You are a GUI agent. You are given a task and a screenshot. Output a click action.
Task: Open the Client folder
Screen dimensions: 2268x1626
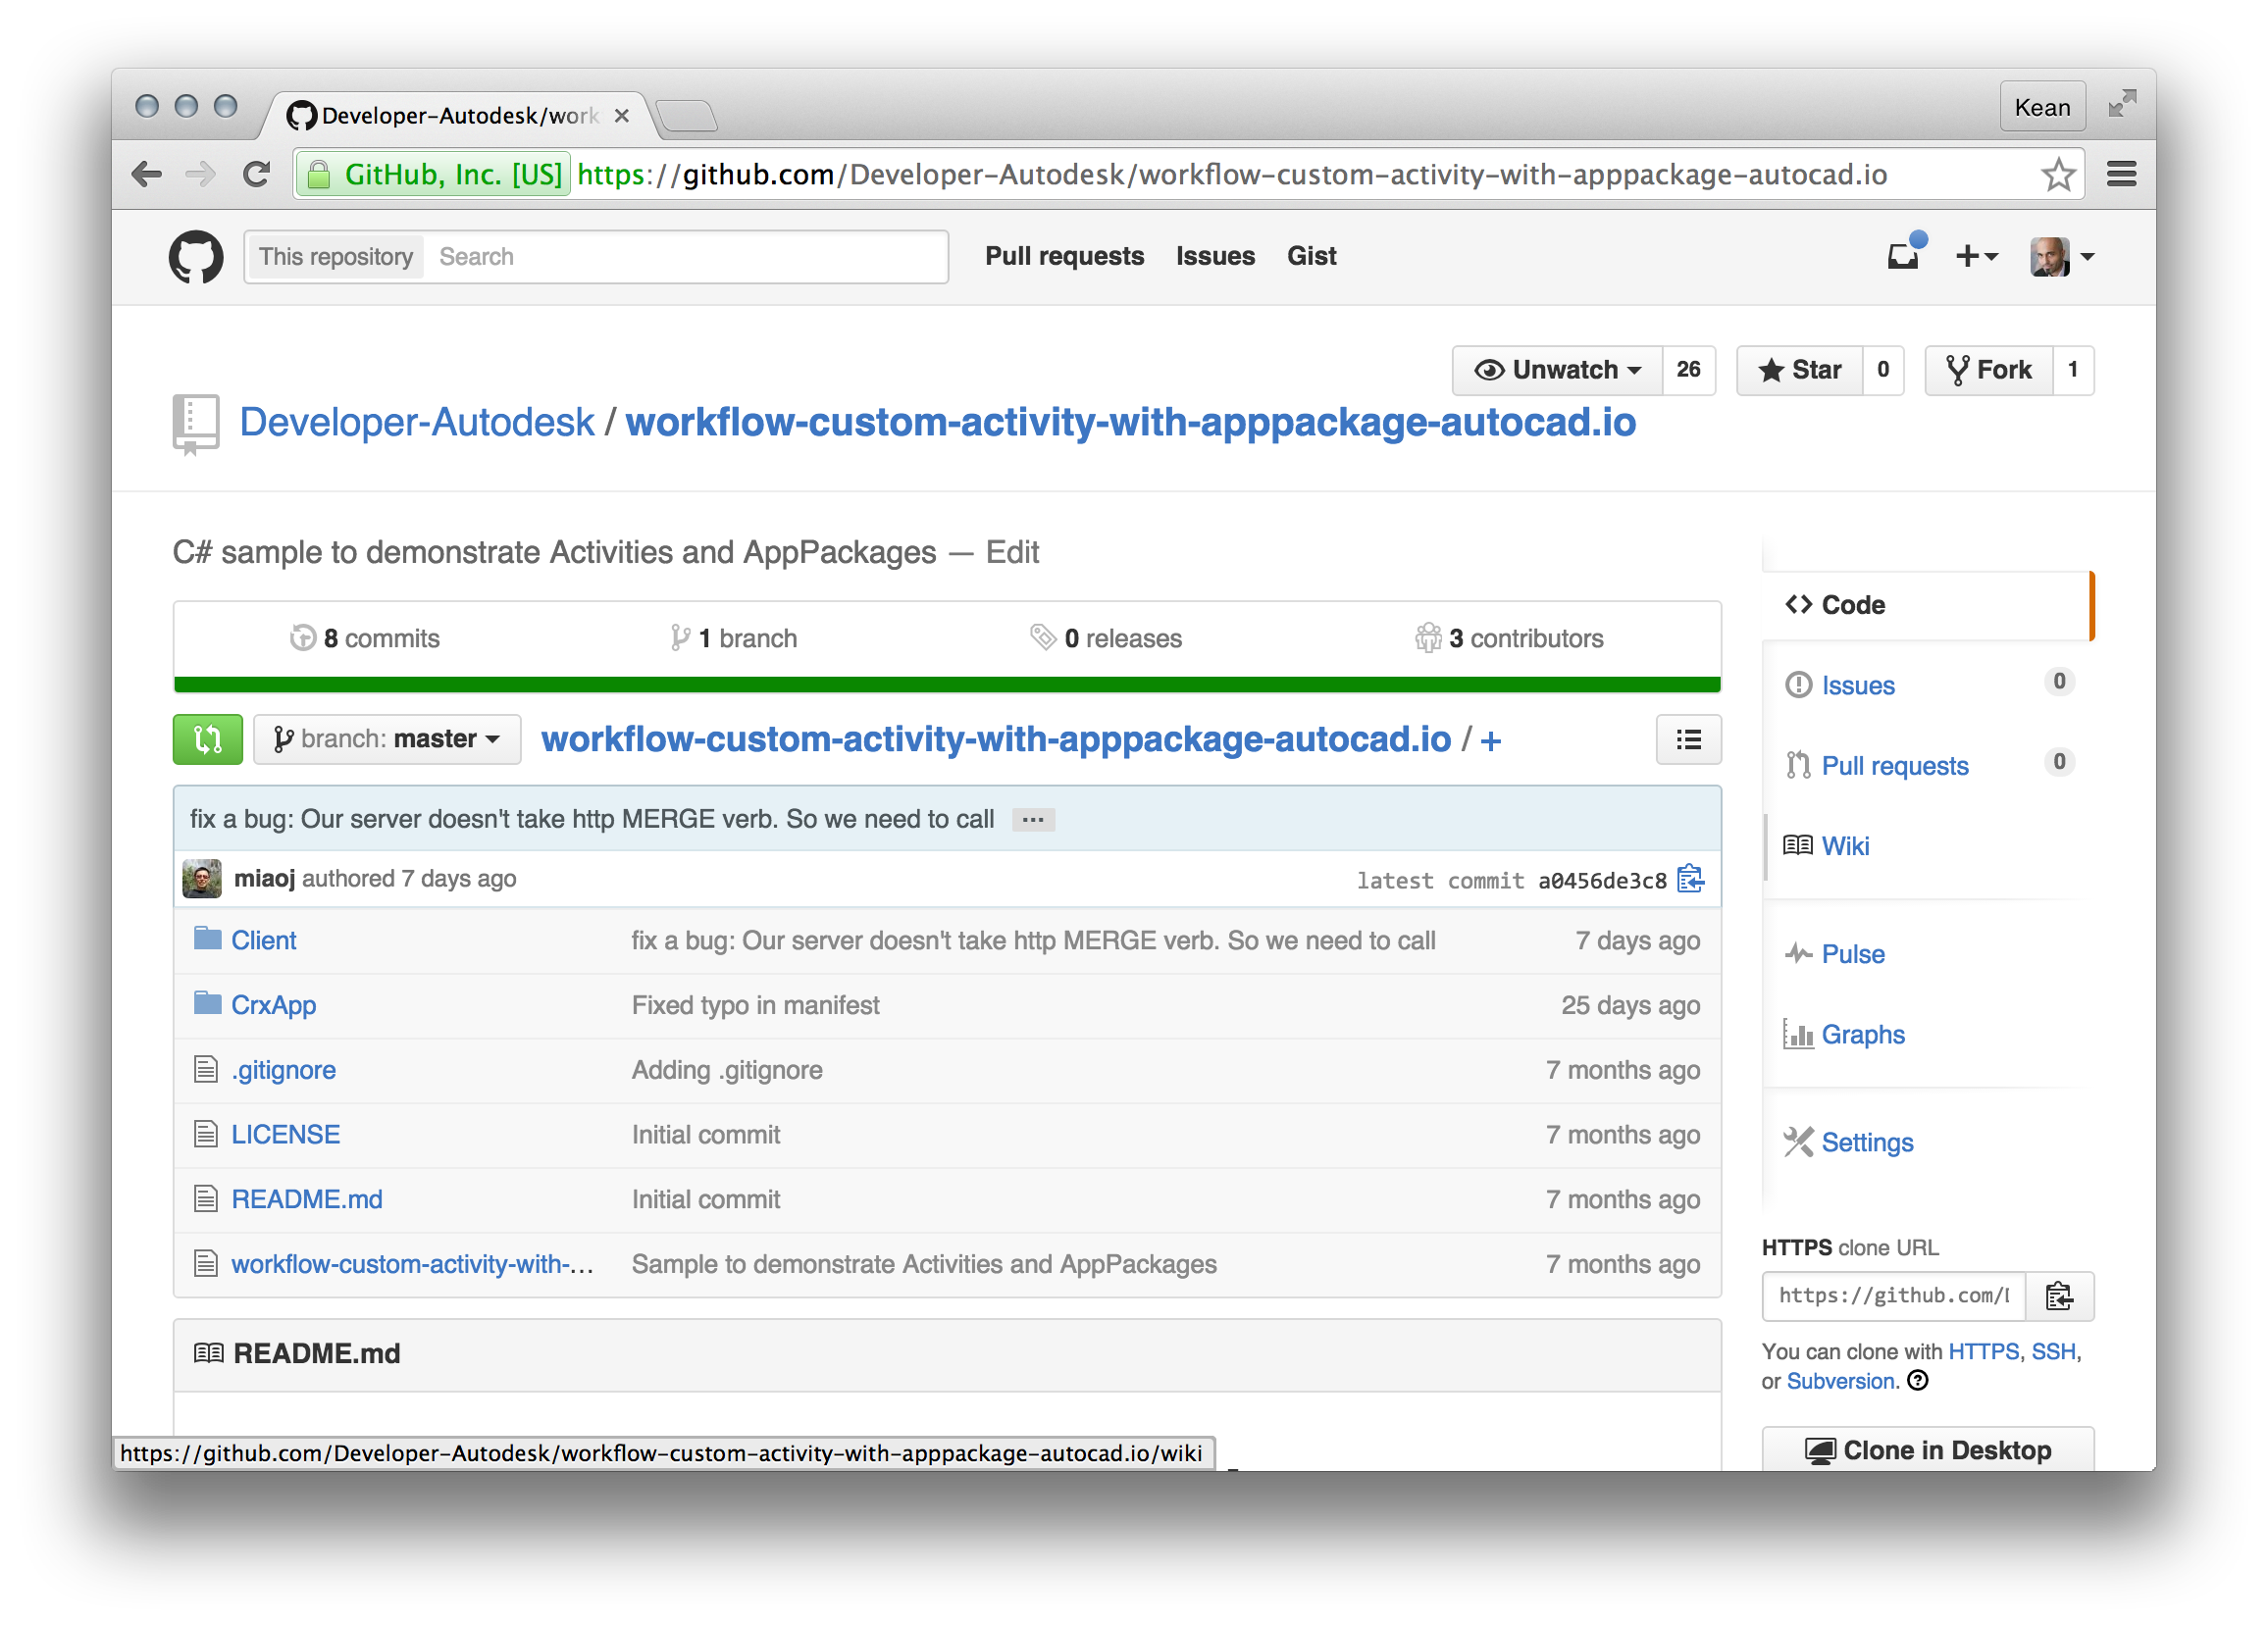click(263, 940)
